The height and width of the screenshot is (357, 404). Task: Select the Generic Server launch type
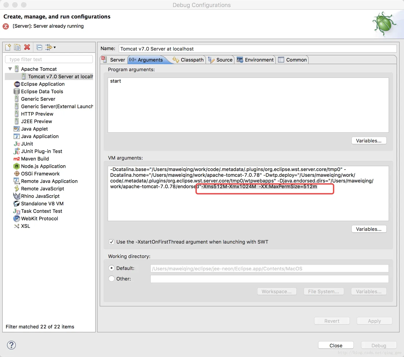coord(38,99)
